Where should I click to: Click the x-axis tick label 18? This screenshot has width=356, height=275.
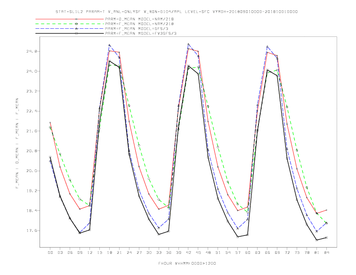tap(109, 253)
